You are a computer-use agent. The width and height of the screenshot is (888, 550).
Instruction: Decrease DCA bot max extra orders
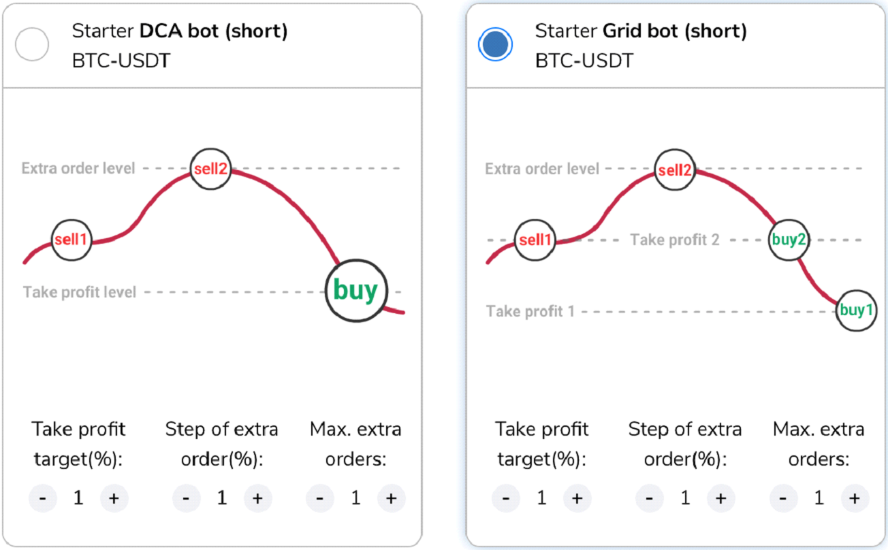321,498
